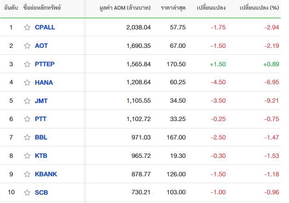Open the CPALL stock link

pos(45,27)
